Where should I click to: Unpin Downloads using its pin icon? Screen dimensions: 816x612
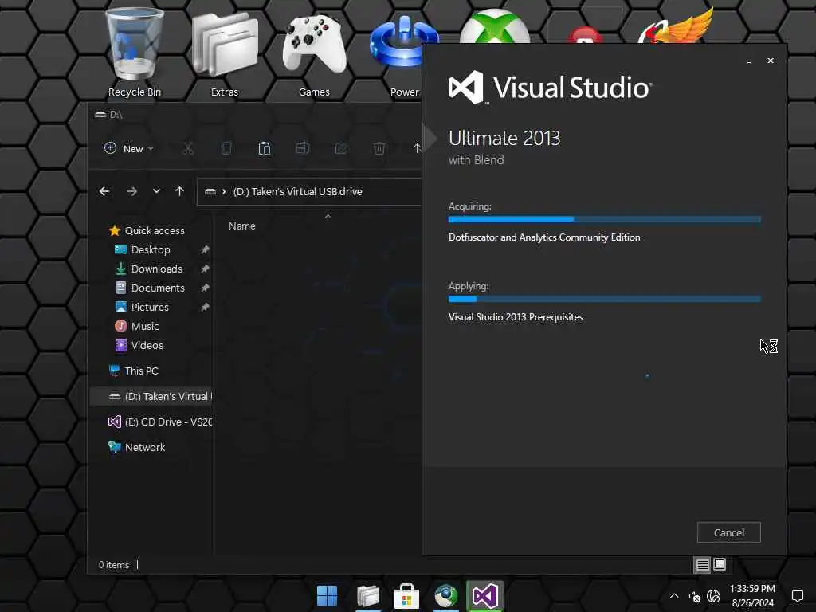pos(205,269)
